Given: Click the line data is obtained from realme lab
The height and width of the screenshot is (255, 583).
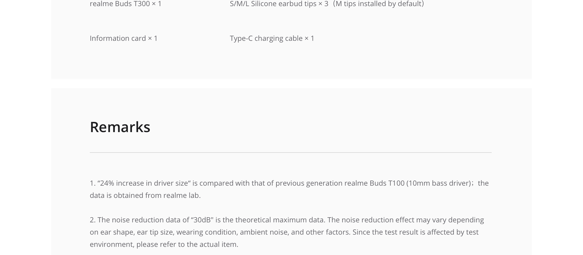Looking at the screenshot, I should pyautogui.click(x=145, y=195).
